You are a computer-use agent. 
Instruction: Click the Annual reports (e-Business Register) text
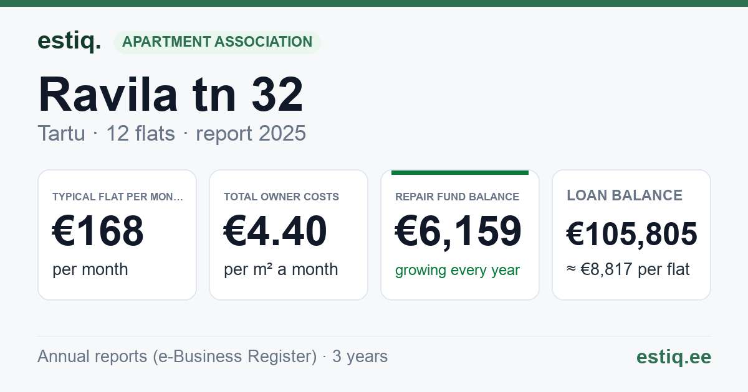pos(177,357)
